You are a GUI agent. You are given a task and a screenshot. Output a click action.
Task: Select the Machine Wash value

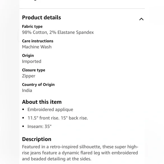point(37,47)
